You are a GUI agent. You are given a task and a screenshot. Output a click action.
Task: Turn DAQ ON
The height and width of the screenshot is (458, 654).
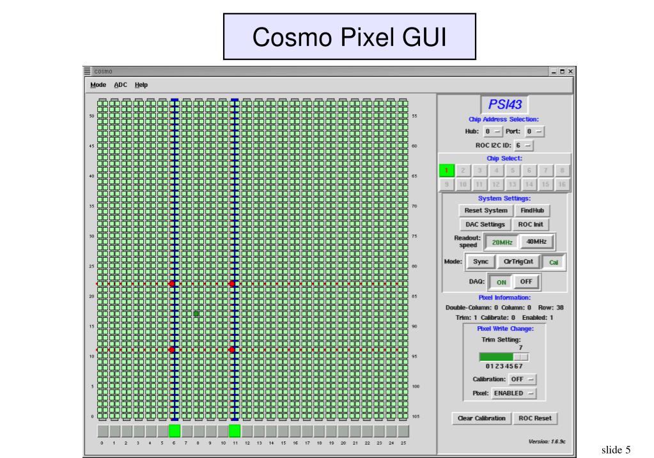(501, 282)
